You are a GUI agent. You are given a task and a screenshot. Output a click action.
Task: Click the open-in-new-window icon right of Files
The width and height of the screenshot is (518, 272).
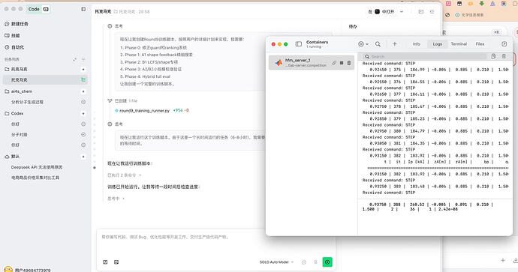(x=504, y=44)
